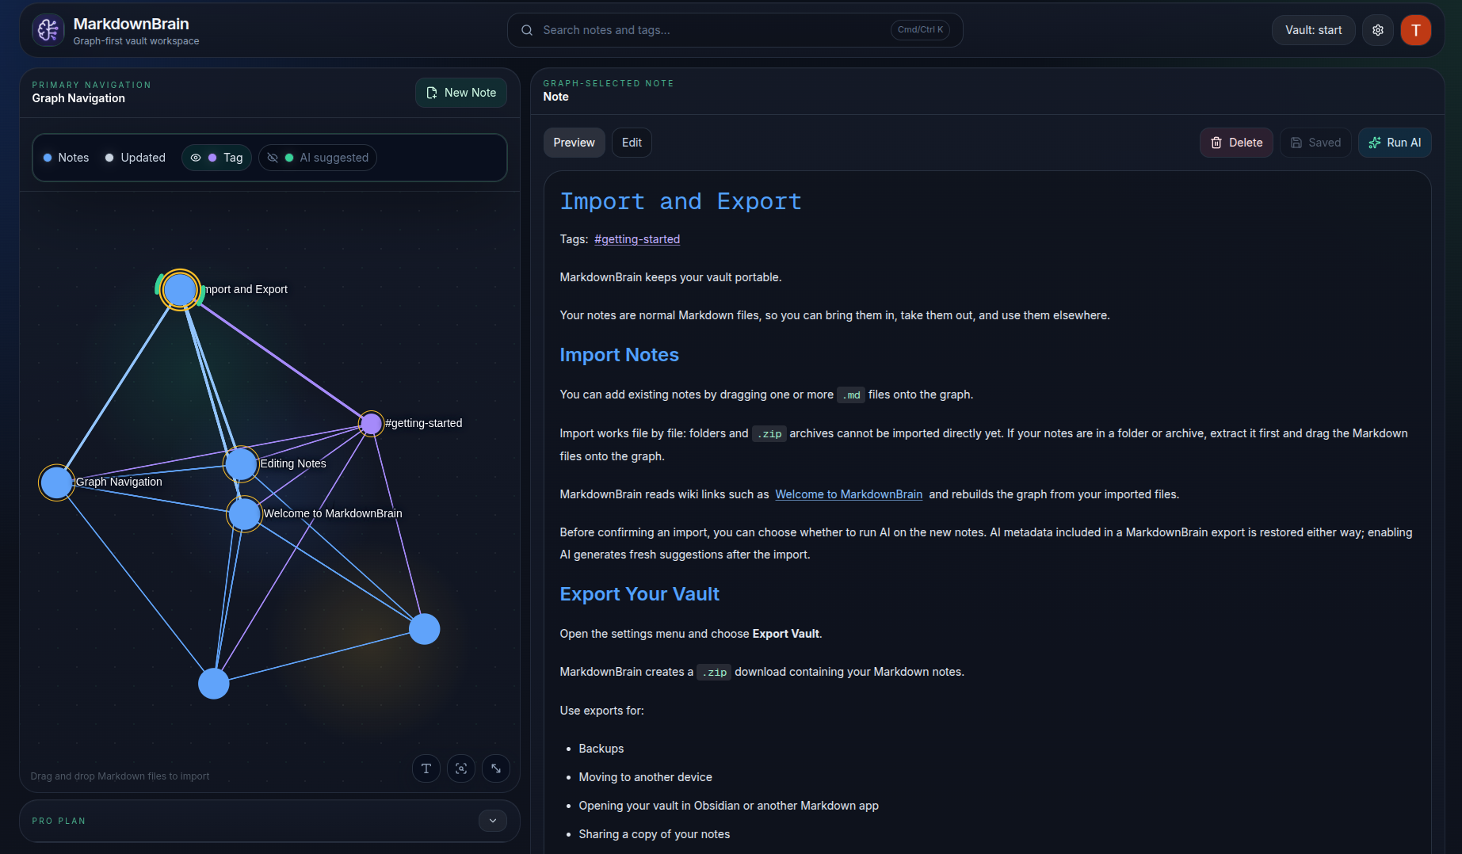Click the Export Your Vault heading
This screenshot has width=1462, height=854.
pyautogui.click(x=639, y=594)
